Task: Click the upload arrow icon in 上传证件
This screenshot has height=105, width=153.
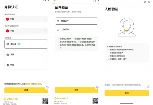Action: pos(58,29)
